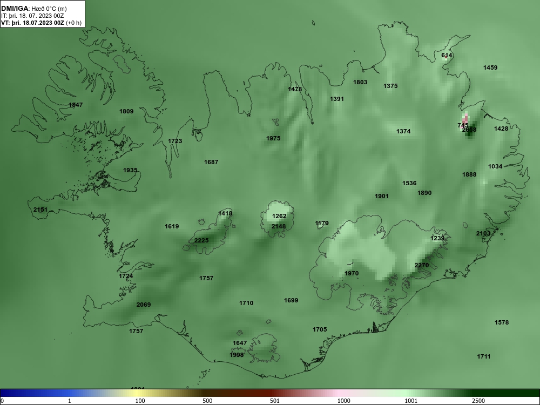
Task: Click the 1619 height label
Action: click(172, 227)
